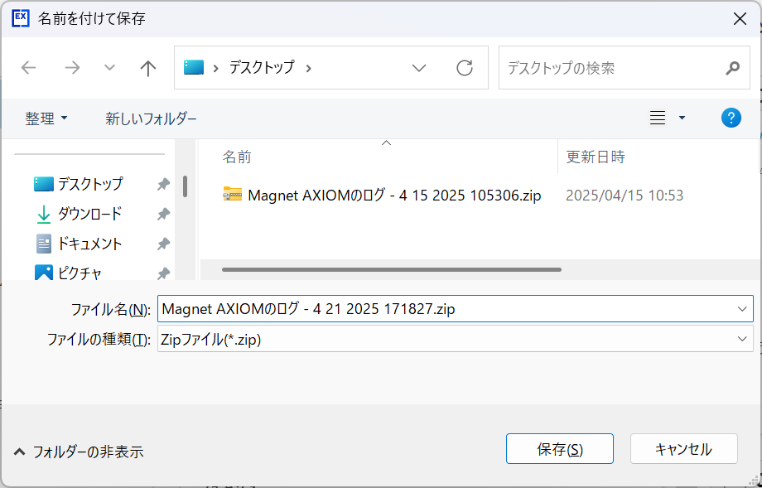Screen dimensions: 762x488
Task: Go up one folder level
Action: pos(147,68)
